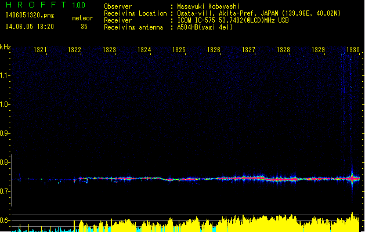Click the timestamp 04.06.05 13:20
The image size is (365, 232).
point(30,27)
